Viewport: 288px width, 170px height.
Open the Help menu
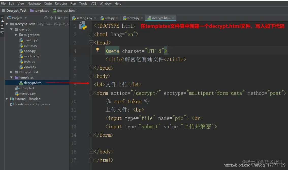[x=118, y=4]
